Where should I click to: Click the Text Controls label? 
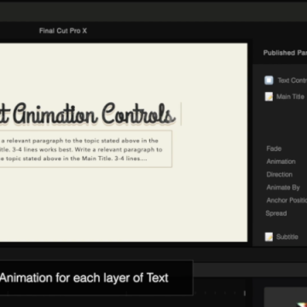293,80
